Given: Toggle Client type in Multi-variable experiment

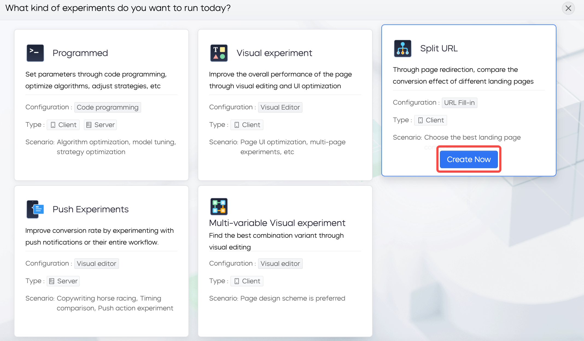Looking at the screenshot, I should pos(247,281).
